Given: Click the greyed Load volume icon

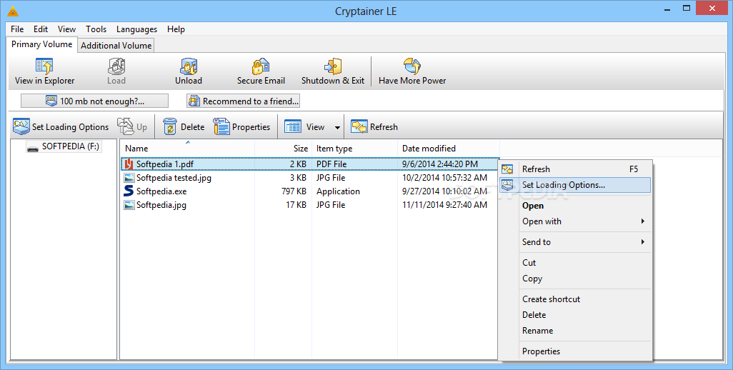Looking at the screenshot, I should click(x=116, y=66).
